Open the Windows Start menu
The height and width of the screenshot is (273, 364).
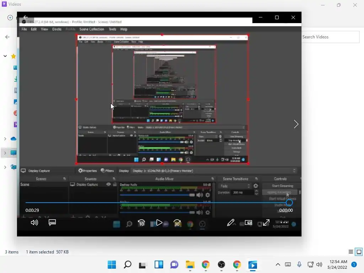112,264
